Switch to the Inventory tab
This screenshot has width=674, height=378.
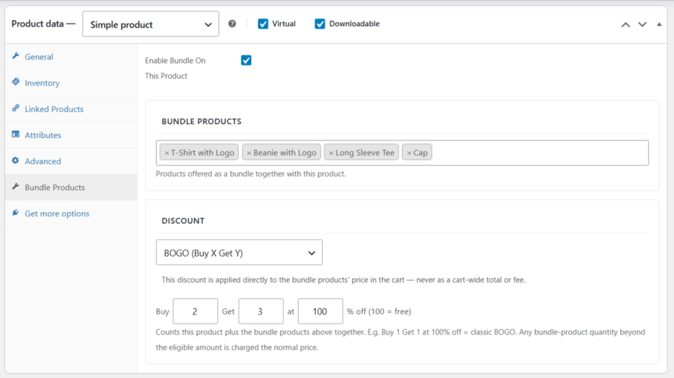(72, 83)
